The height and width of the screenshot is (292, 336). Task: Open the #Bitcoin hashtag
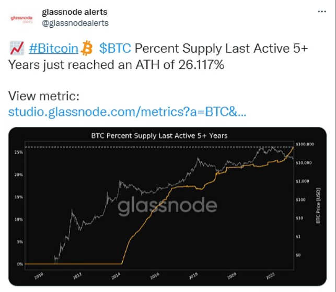(54, 49)
